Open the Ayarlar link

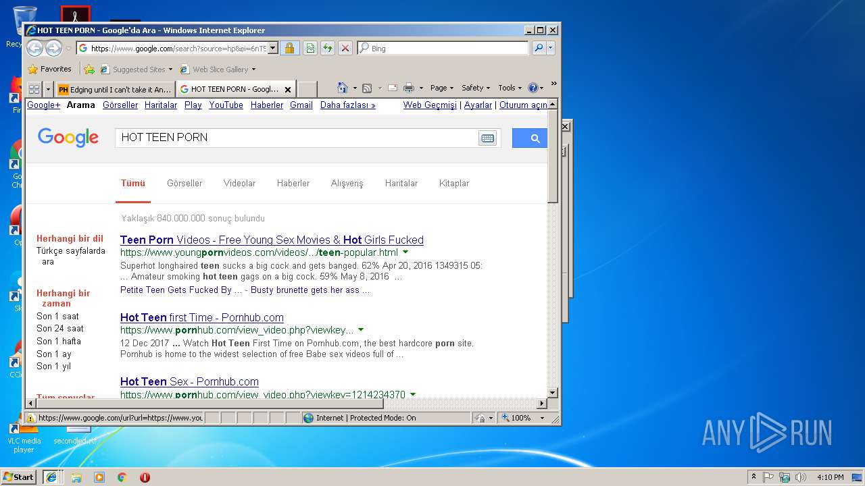coord(478,105)
